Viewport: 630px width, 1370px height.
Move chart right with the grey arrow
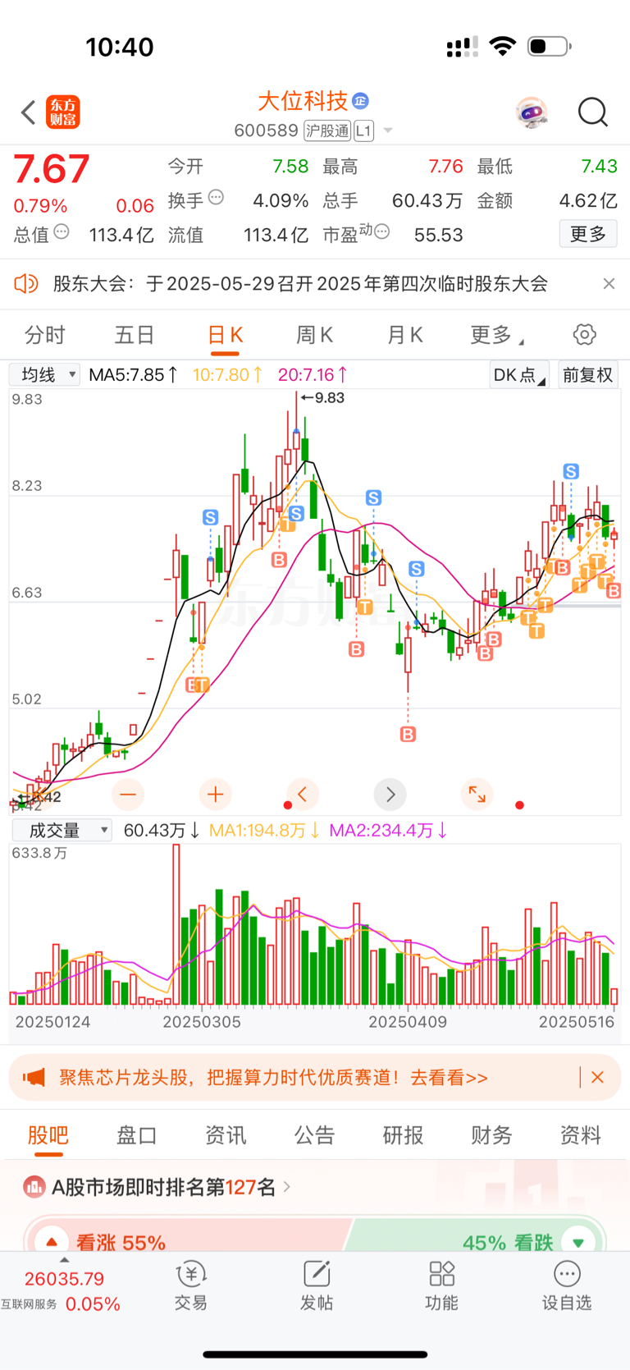pos(390,794)
